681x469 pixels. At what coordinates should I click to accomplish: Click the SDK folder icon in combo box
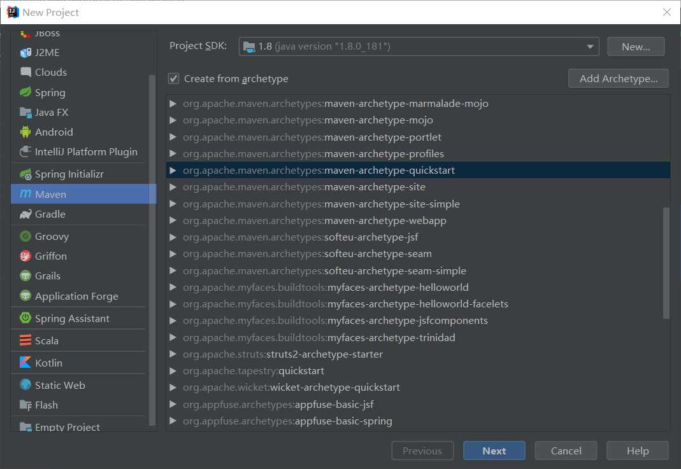(249, 46)
